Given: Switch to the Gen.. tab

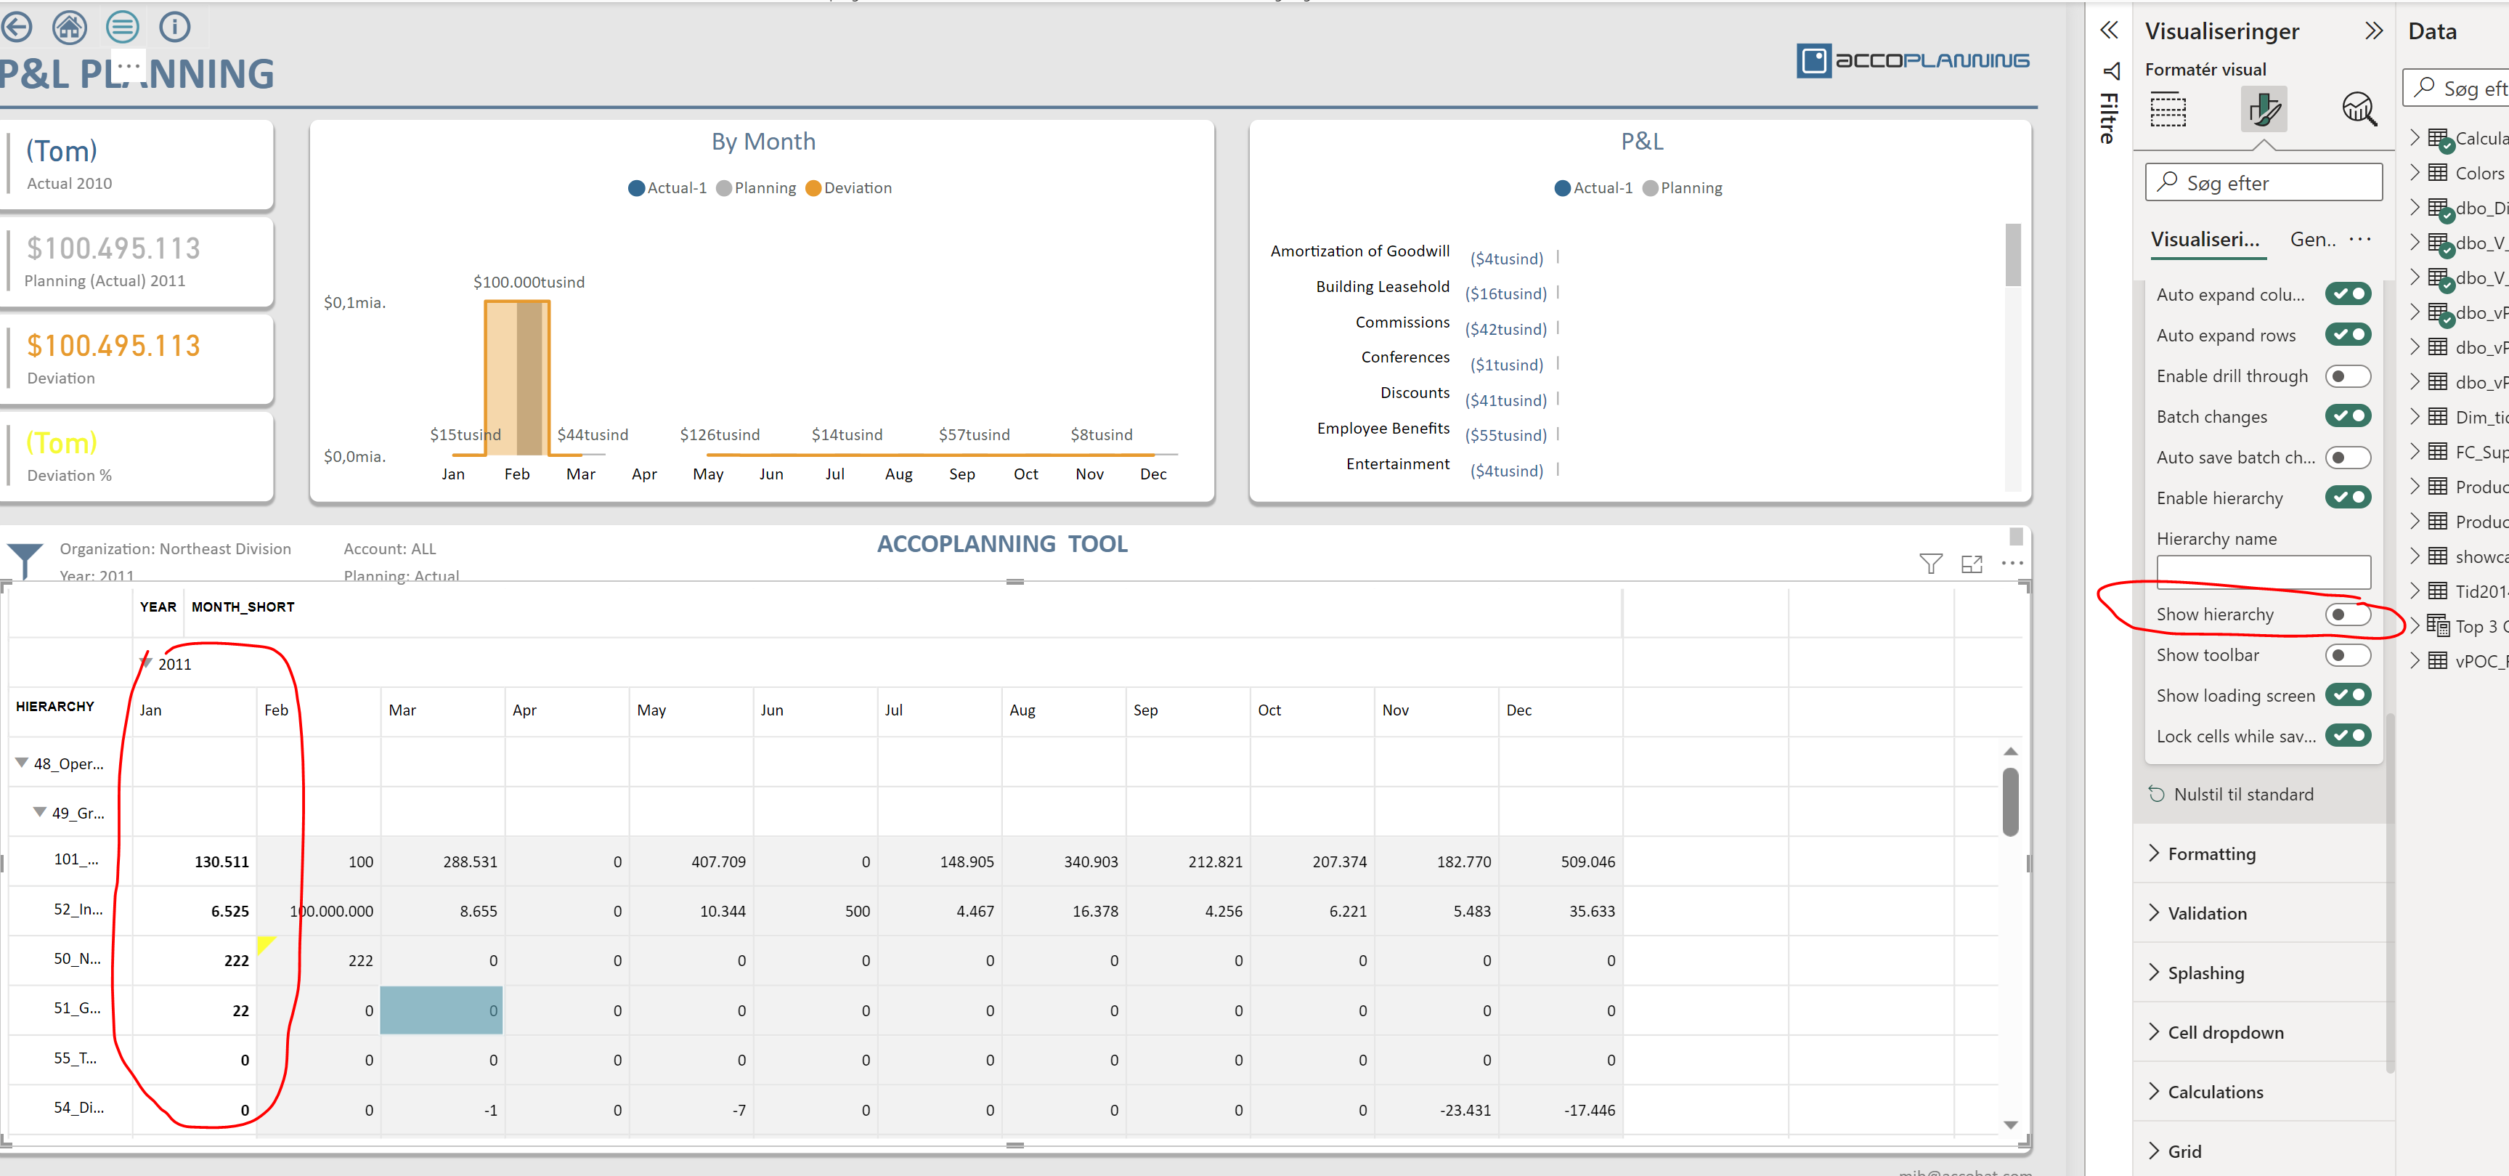Looking at the screenshot, I should click(x=2312, y=240).
